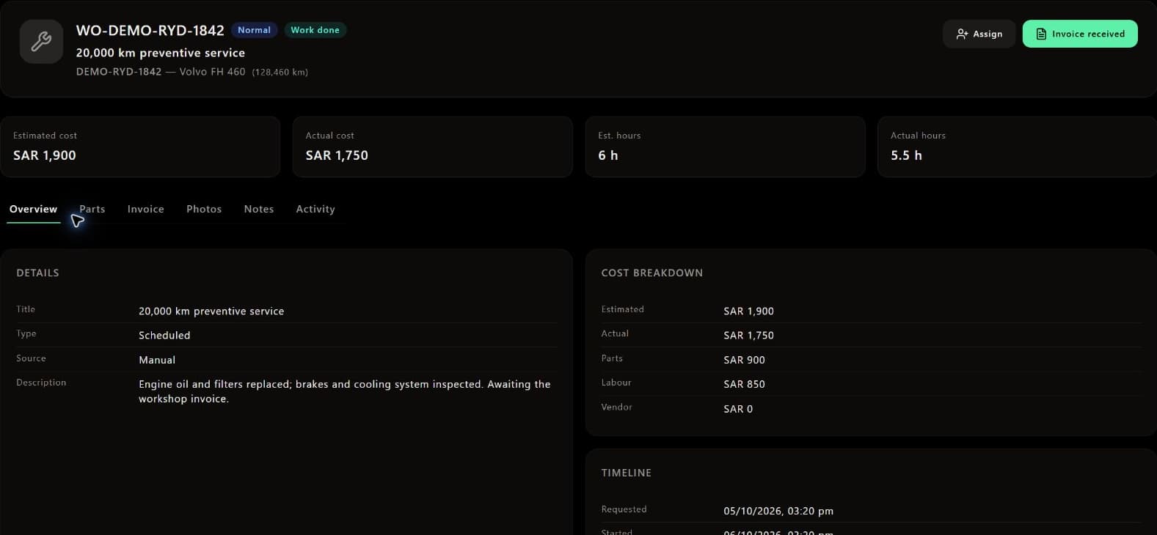Click the Labour cost SAR 850
1157x535 pixels.
[744, 384]
